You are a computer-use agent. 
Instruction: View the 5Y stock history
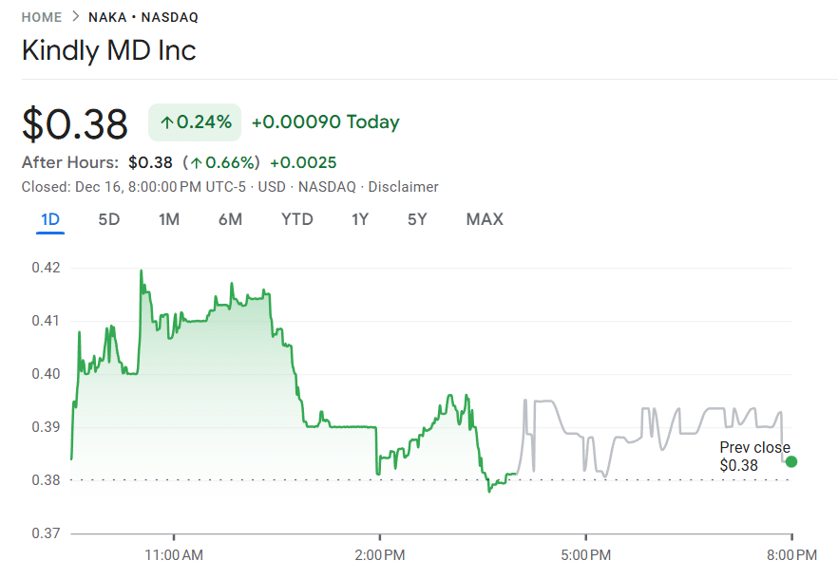(418, 218)
